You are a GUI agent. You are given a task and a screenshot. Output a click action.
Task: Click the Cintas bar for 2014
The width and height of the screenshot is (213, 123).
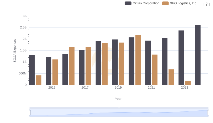(x=32, y=70)
